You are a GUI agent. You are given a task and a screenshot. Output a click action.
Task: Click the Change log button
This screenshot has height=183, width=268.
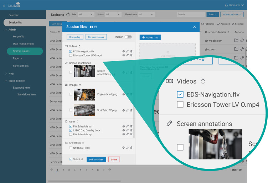(75, 37)
